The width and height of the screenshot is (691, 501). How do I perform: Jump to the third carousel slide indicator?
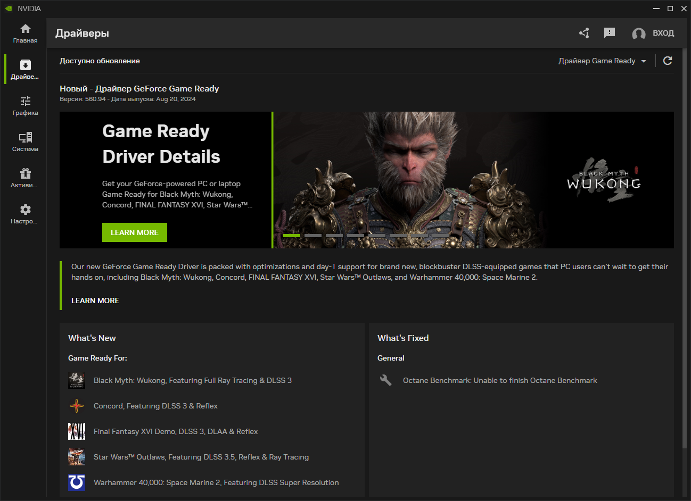[334, 235]
